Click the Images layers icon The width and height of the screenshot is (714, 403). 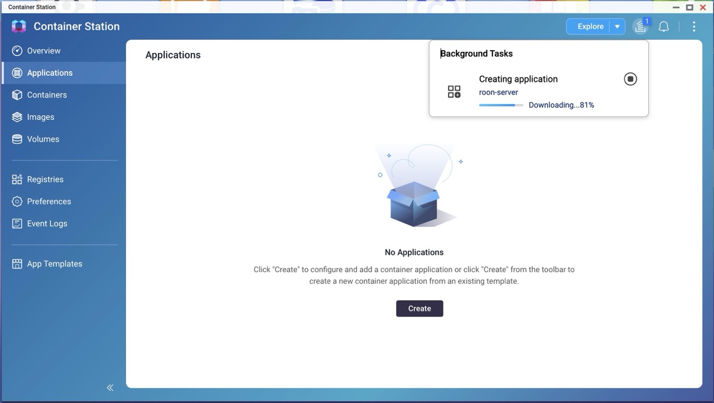[x=17, y=117]
